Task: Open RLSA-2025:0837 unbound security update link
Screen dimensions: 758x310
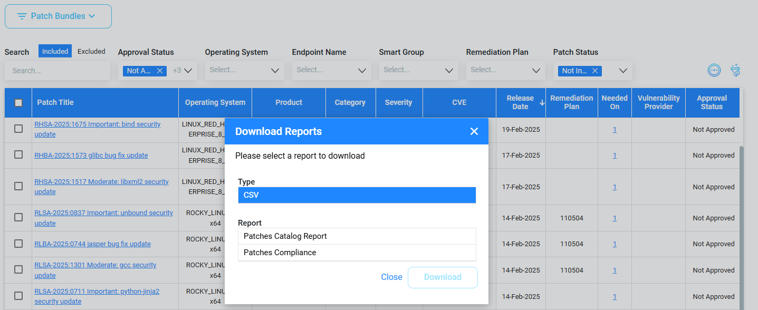Action: tap(104, 218)
